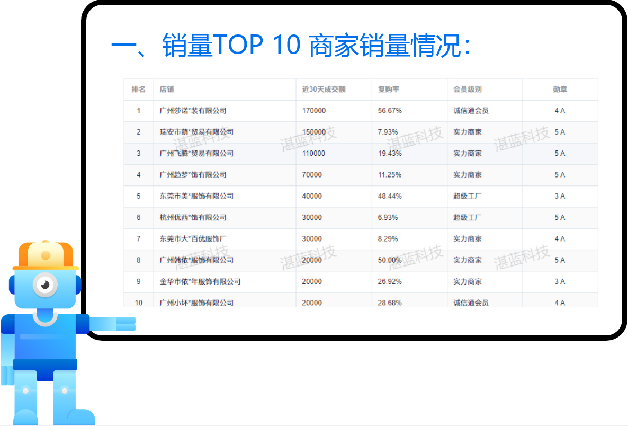628x426 pixels.
Task: Click the 店铺 column header
Action: 167,90
